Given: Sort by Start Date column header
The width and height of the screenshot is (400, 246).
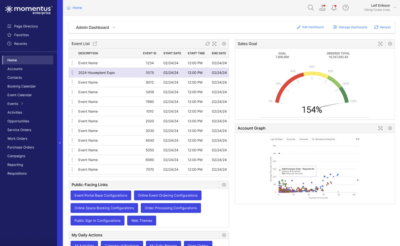Looking at the screenshot, I should (172, 53).
